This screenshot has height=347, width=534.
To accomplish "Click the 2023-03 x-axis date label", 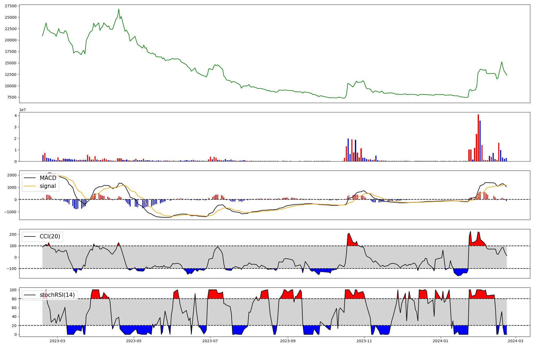I will click(57, 341).
